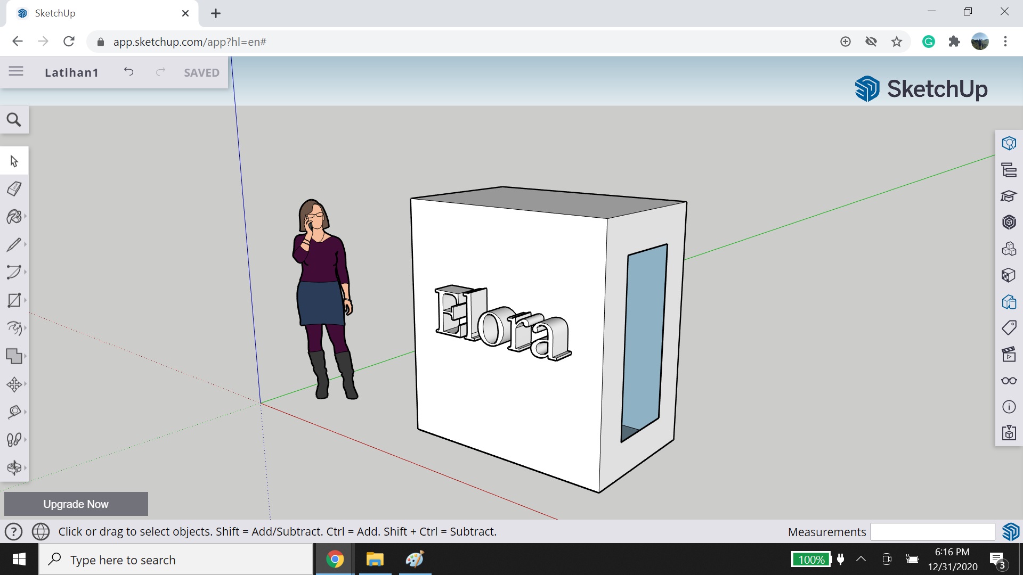
Task: Open the Scenes panel
Action: 1009,354
